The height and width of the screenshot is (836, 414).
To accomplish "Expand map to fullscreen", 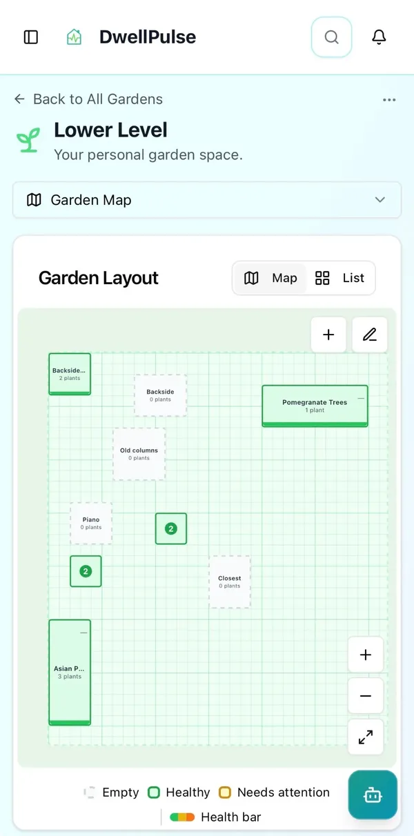I will coord(366,737).
